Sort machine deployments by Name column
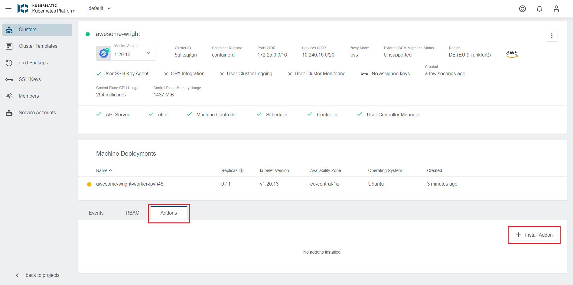Image resolution: width=573 pixels, height=285 pixels. click(104, 170)
